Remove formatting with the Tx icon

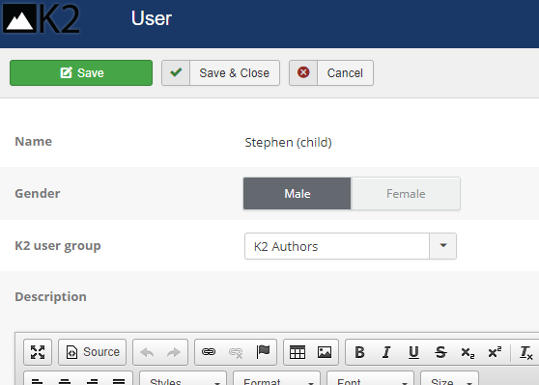pyautogui.click(x=526, y=352)
